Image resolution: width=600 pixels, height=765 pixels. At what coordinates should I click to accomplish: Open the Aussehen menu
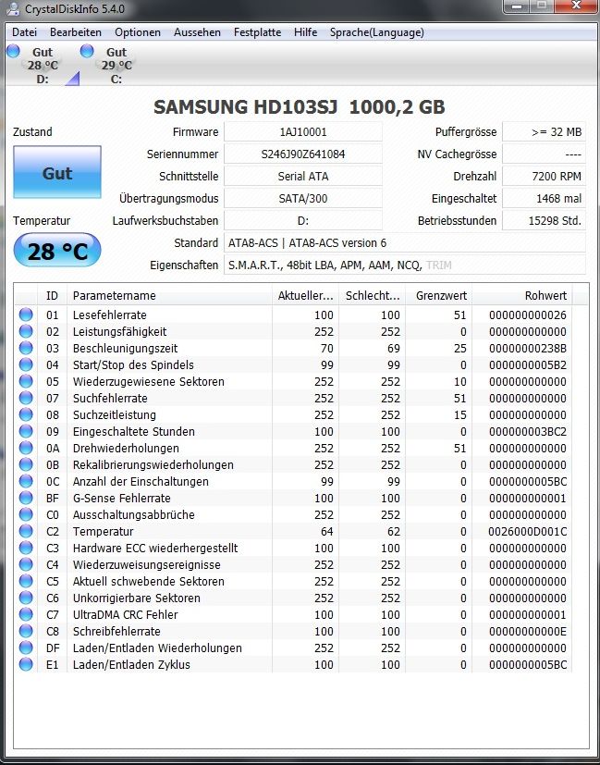click(x=197, y=32)
